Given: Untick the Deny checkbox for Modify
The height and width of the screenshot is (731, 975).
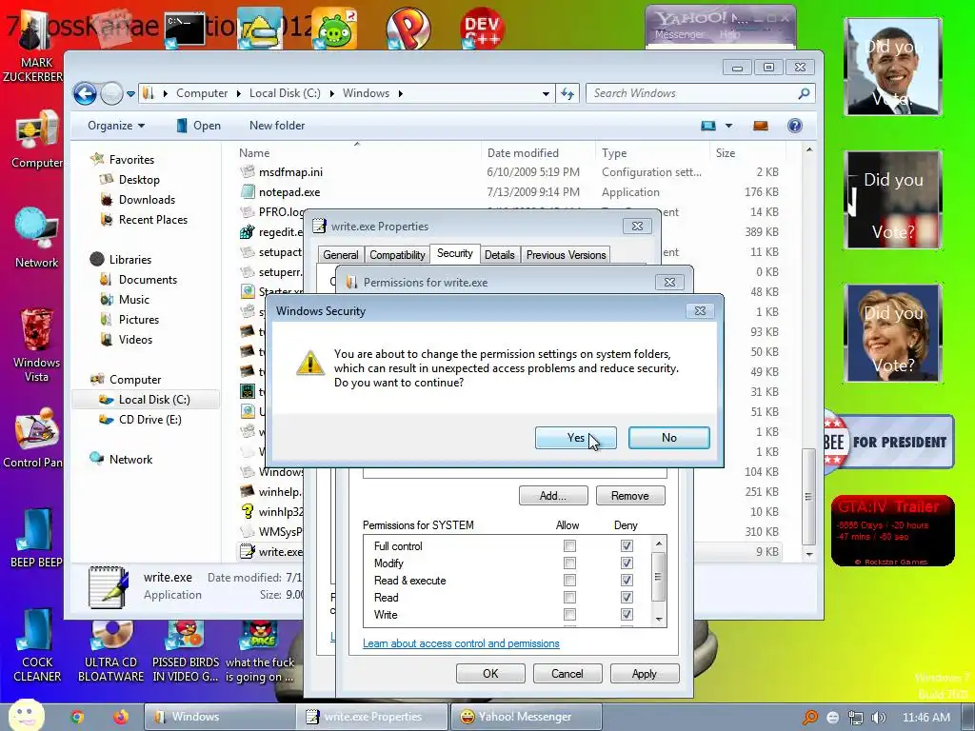Looking at the screenshot, I should coord(627,563).
